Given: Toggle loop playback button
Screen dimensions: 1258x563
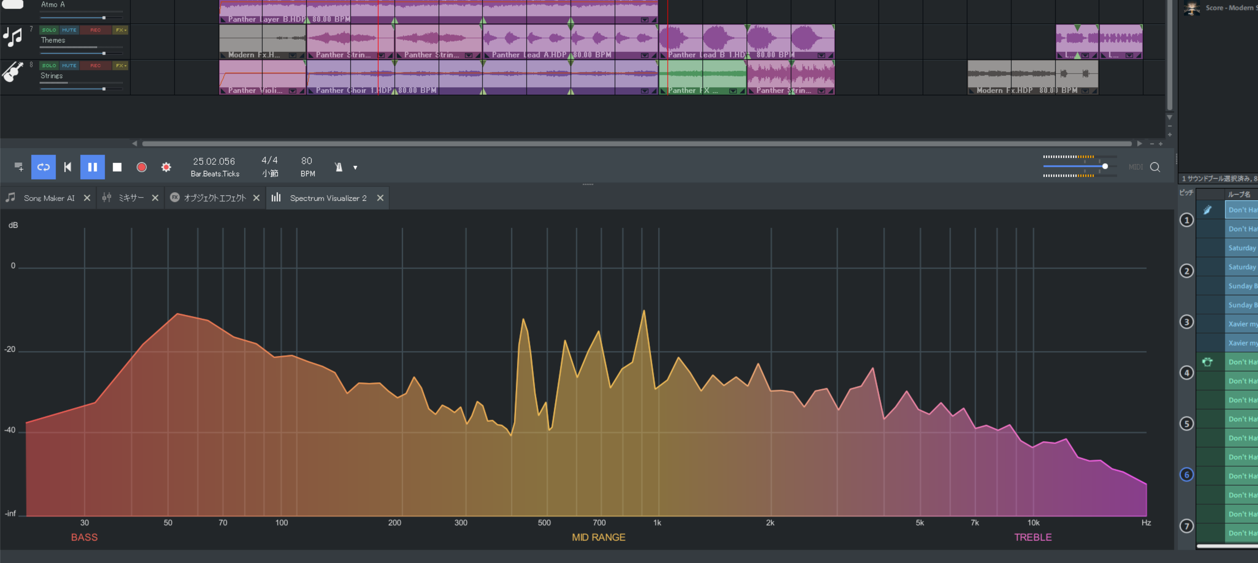Looking at the screenshot, I should point(43,167).
